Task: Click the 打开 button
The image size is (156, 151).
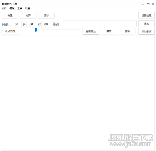Action: point(28,15)
